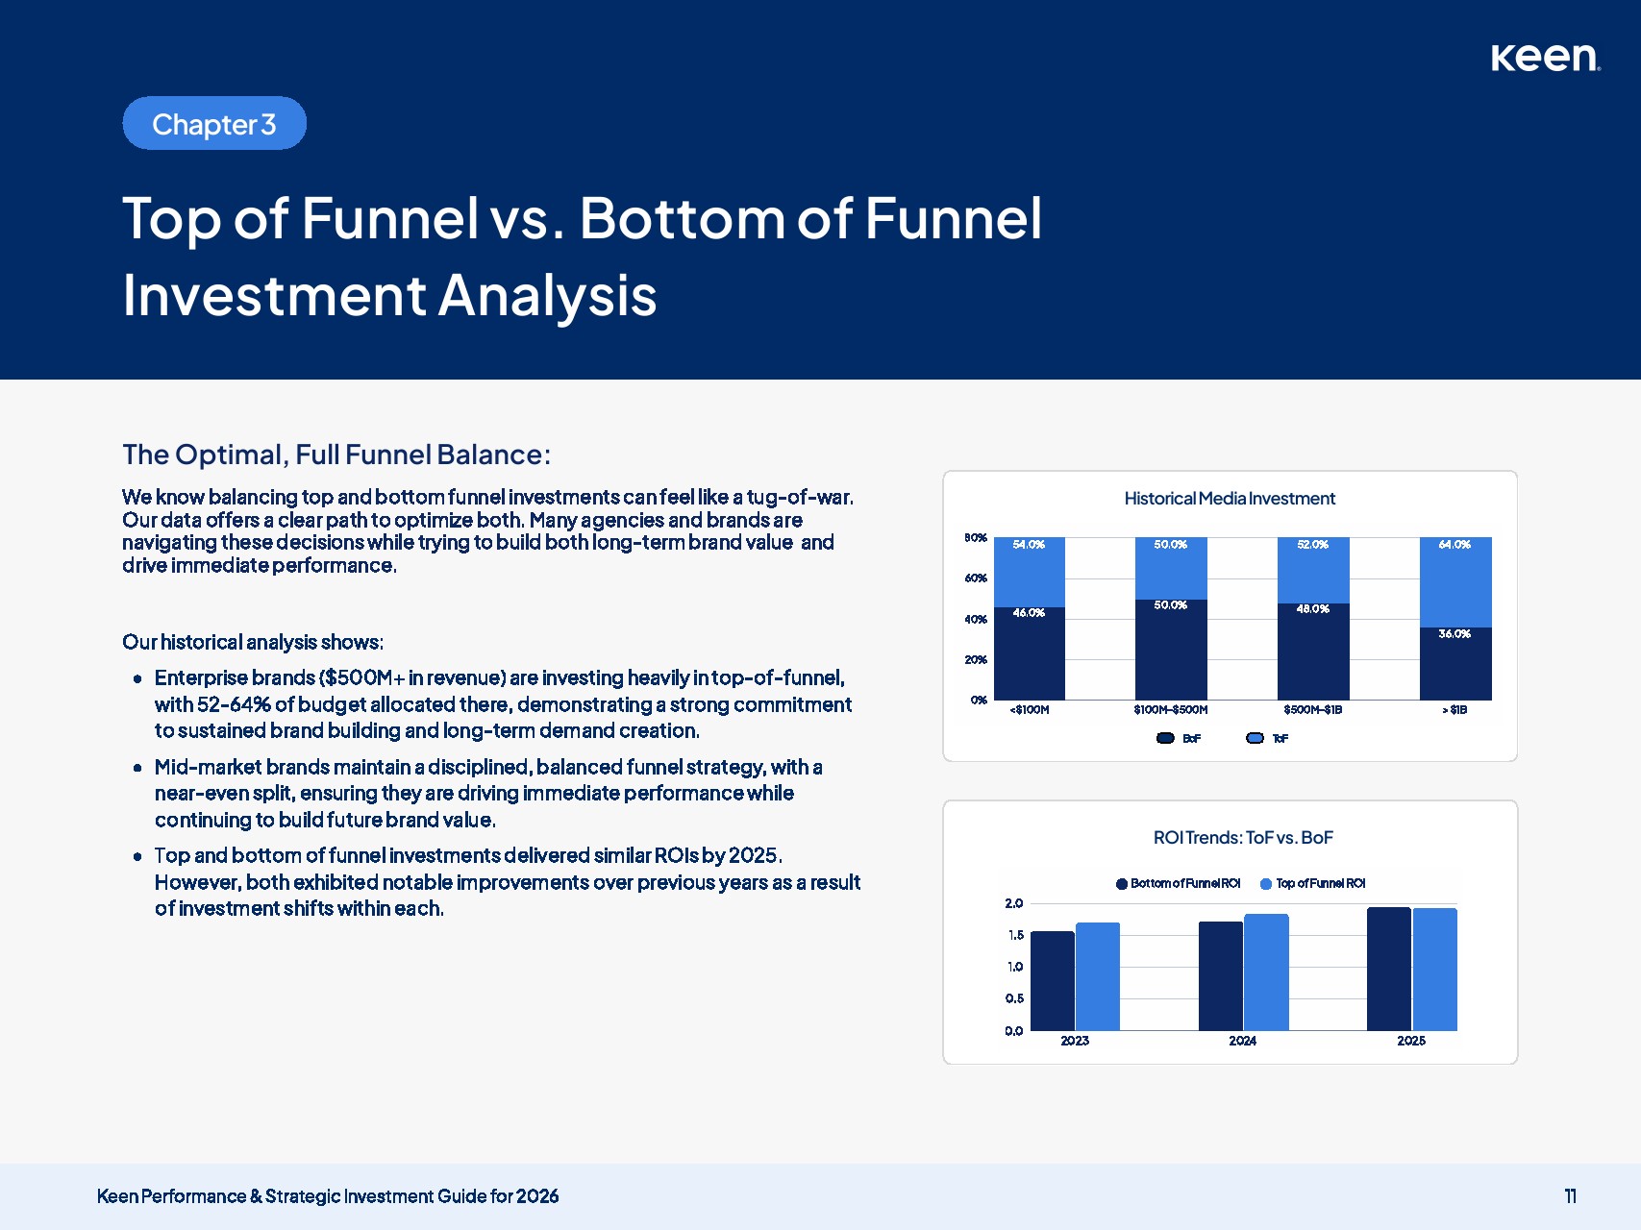Click the Top of Funnel ROI legend dot
Image resolution: width=1641 pixels, height=1230 pixels.
1265,884
